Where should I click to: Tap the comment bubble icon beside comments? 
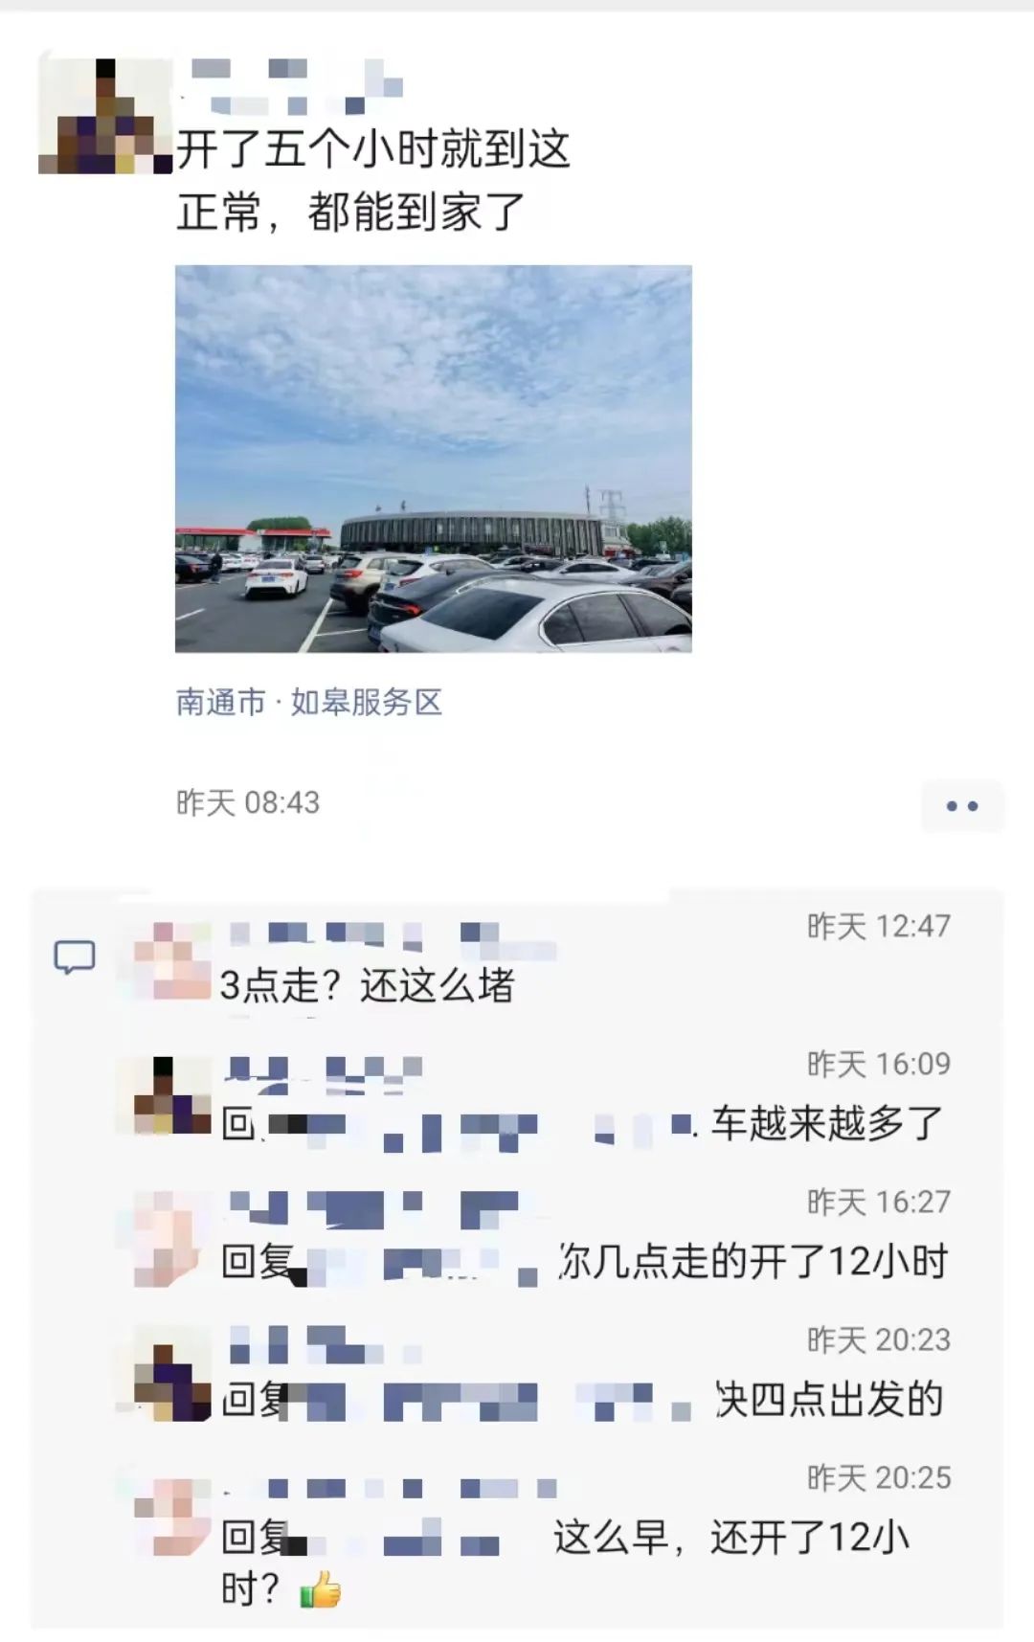[x=75, y=957]
